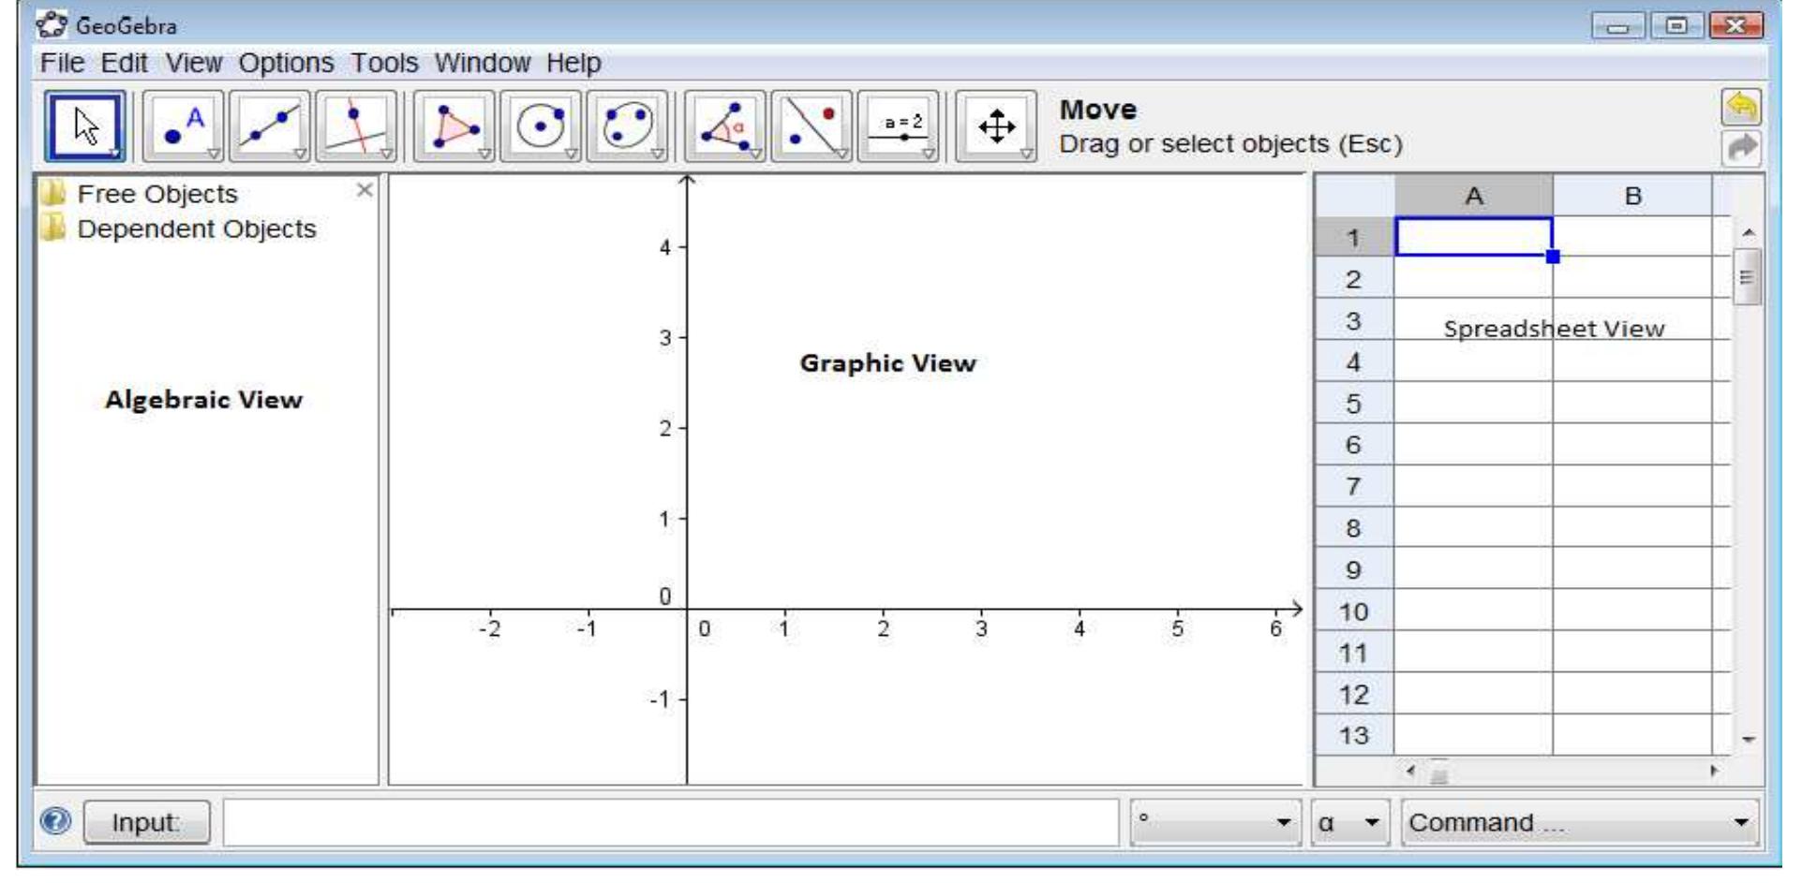Select Reflect Object about Line tool

coord(812,126)
